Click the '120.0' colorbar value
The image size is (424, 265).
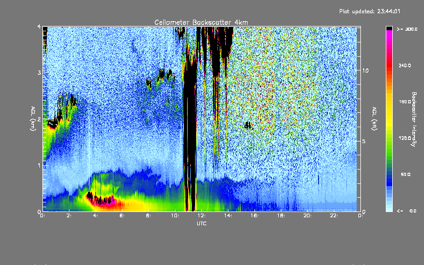(405, 138)
